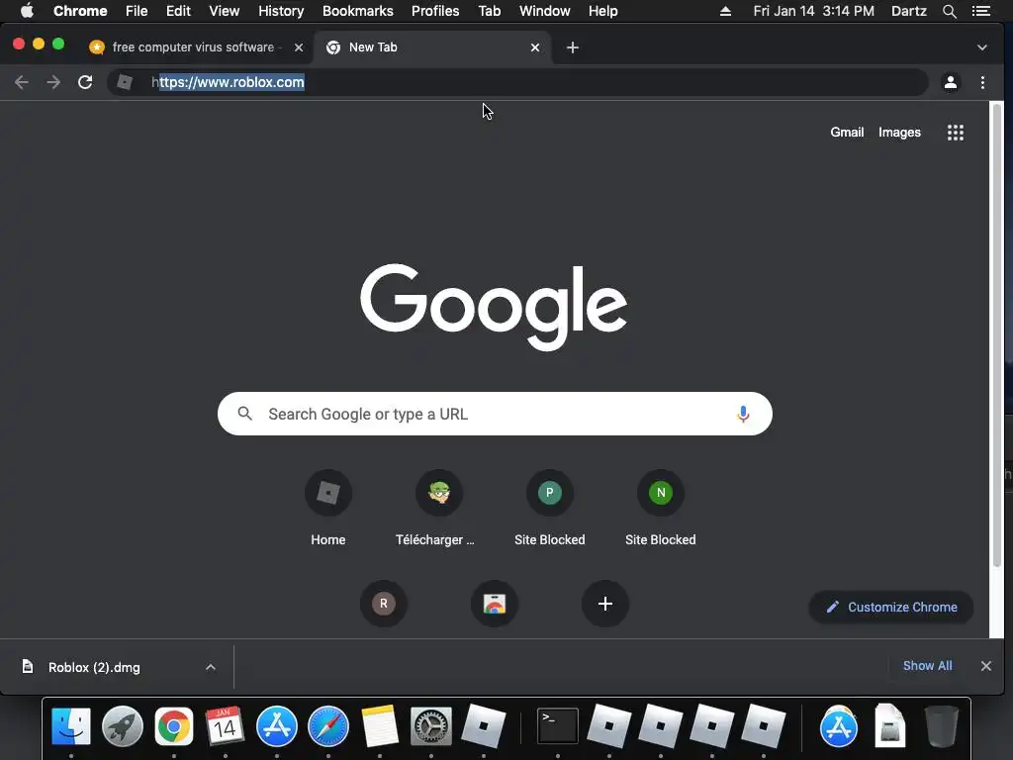The width and height of the screenshot is (1013, 760).
Task: Close the downloads bar
Action: point(986,666)
